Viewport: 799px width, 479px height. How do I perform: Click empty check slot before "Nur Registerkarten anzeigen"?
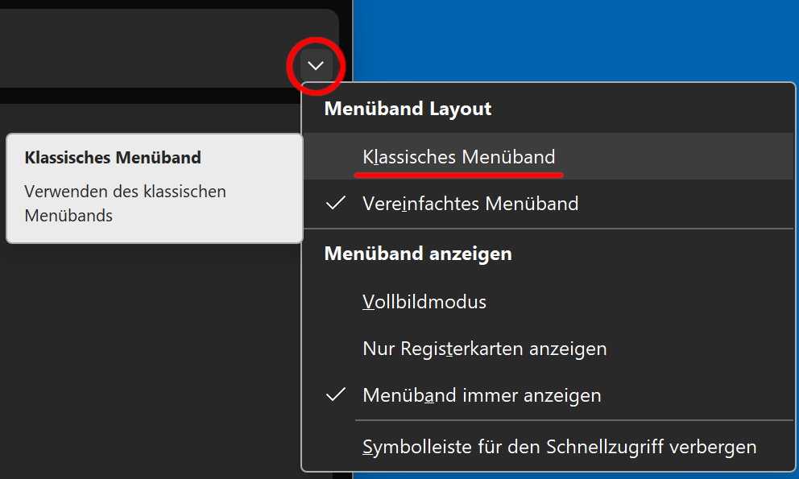(x=336, y=349)
